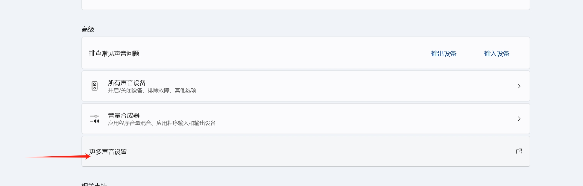Click the partially visible 相关支持 heading

point(94,184)
